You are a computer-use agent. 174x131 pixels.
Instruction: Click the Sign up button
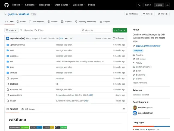click(159, 5)
